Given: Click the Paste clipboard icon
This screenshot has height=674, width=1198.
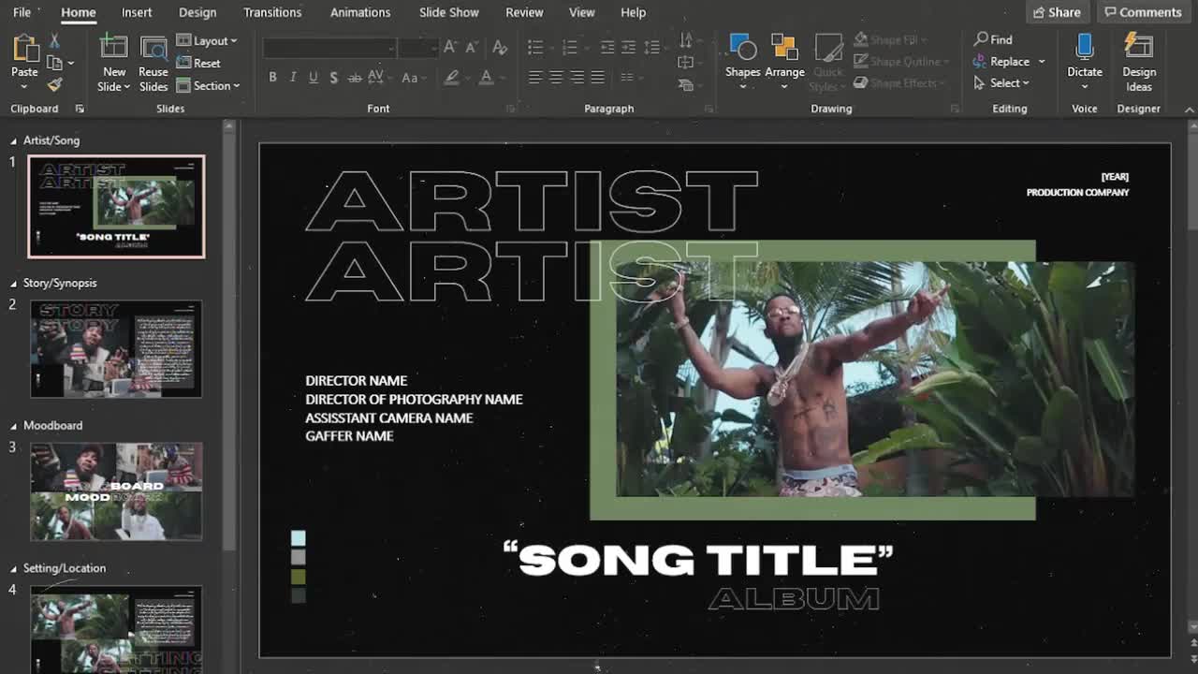Looking at the screenshot, I should pyautogui.click(x=25, y=49).
